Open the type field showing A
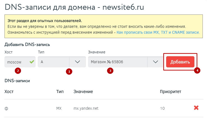Screen dimensions: 207x120 (54, 62)
